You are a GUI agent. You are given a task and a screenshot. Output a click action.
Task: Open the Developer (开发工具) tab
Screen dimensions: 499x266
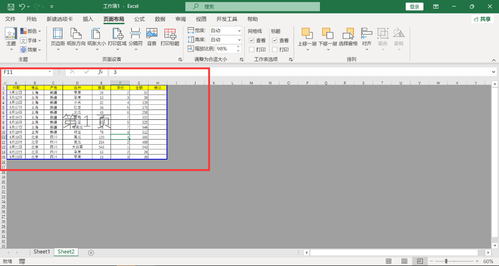tap(227, 19)
